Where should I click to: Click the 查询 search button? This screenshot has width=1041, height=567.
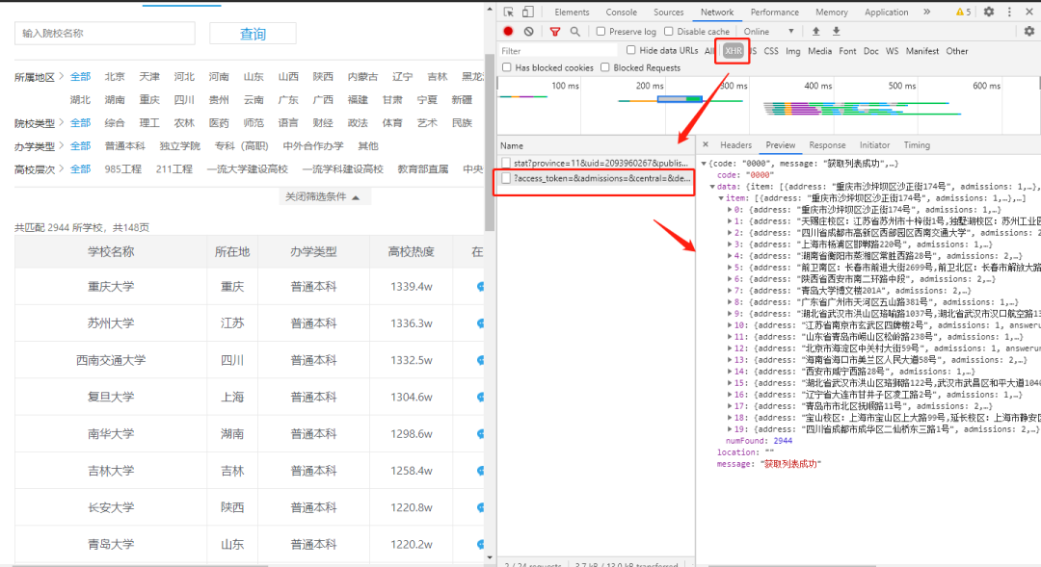(253, 34)
